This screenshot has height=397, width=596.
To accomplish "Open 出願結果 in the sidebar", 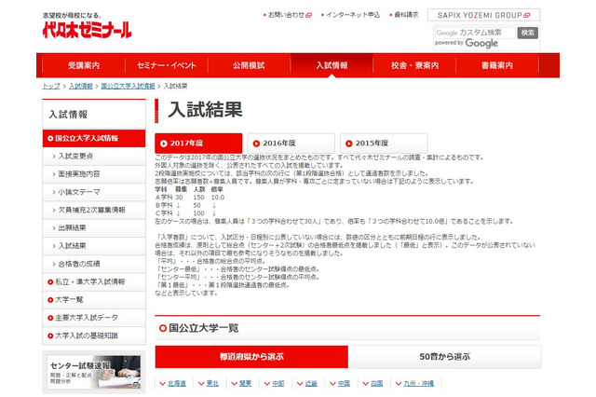I will tap(94, 227).
